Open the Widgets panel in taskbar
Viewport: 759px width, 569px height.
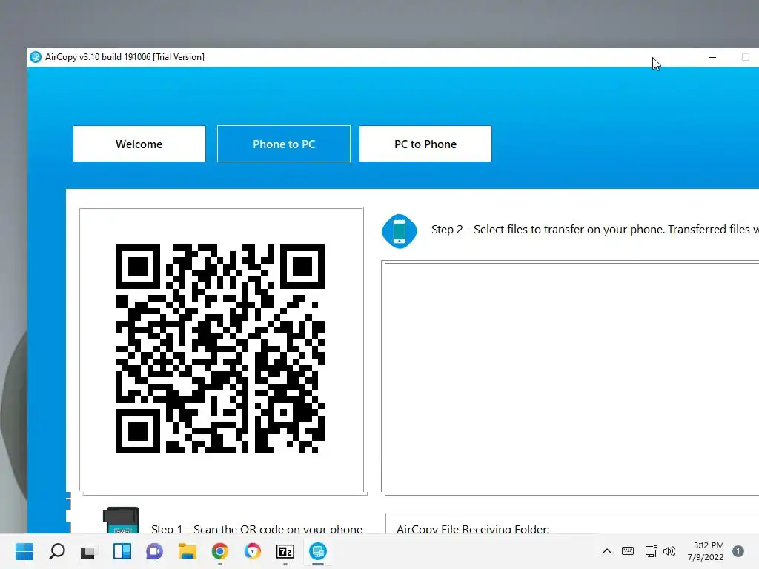(x=122, y=551)
